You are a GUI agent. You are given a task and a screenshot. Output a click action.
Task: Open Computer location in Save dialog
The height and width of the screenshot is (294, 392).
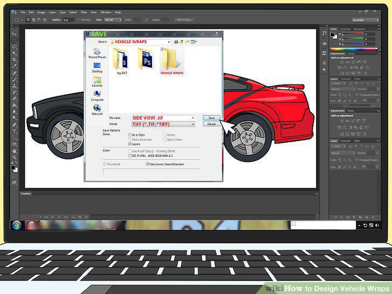pos(97,96)
